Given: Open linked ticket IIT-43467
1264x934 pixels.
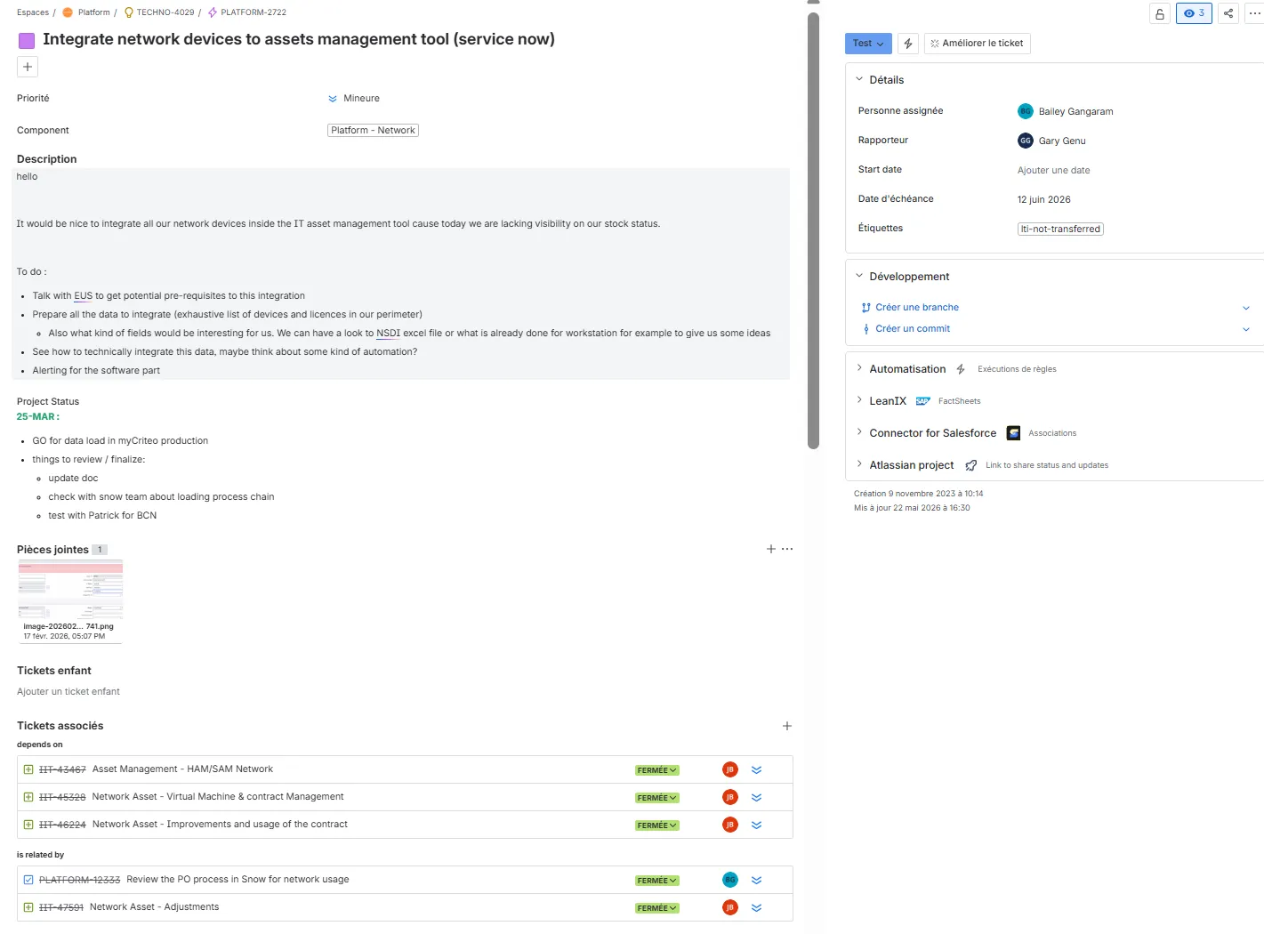Looking at the screenshot, I should click(x=62, y=770).
